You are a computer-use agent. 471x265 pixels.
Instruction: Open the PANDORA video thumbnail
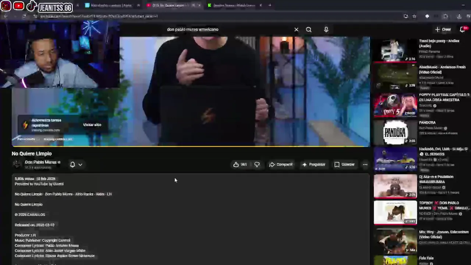pyautogui.click(x=395, y=132)
